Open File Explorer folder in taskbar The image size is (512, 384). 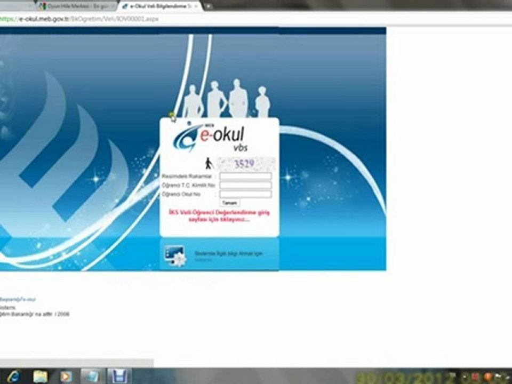point(41,377)
